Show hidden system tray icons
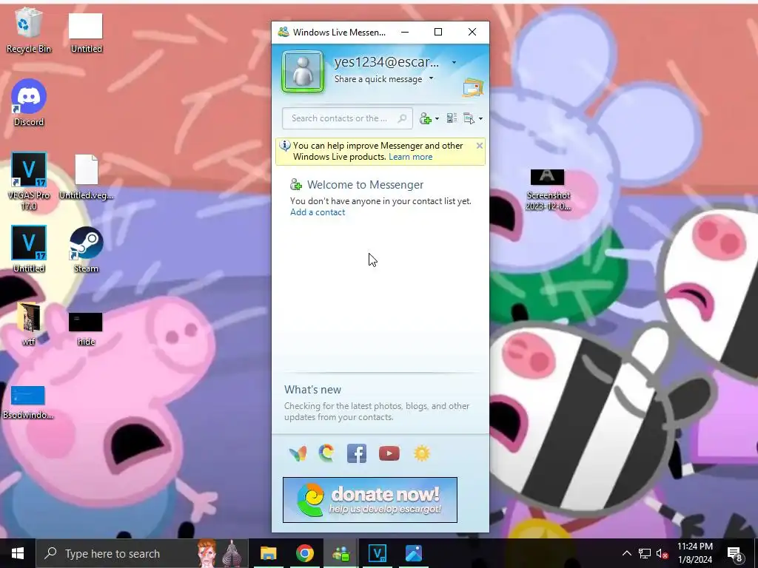The width and height of the screenshot is (758, 568). pos(626,553)
